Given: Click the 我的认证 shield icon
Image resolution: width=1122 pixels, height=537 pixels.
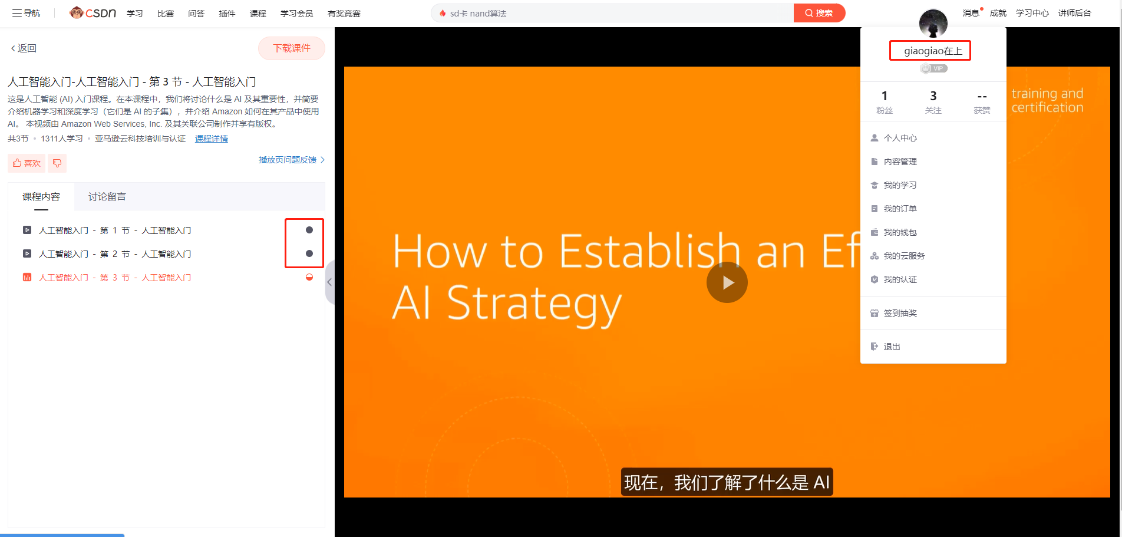Looking at the screenshot, I should 874,279.
